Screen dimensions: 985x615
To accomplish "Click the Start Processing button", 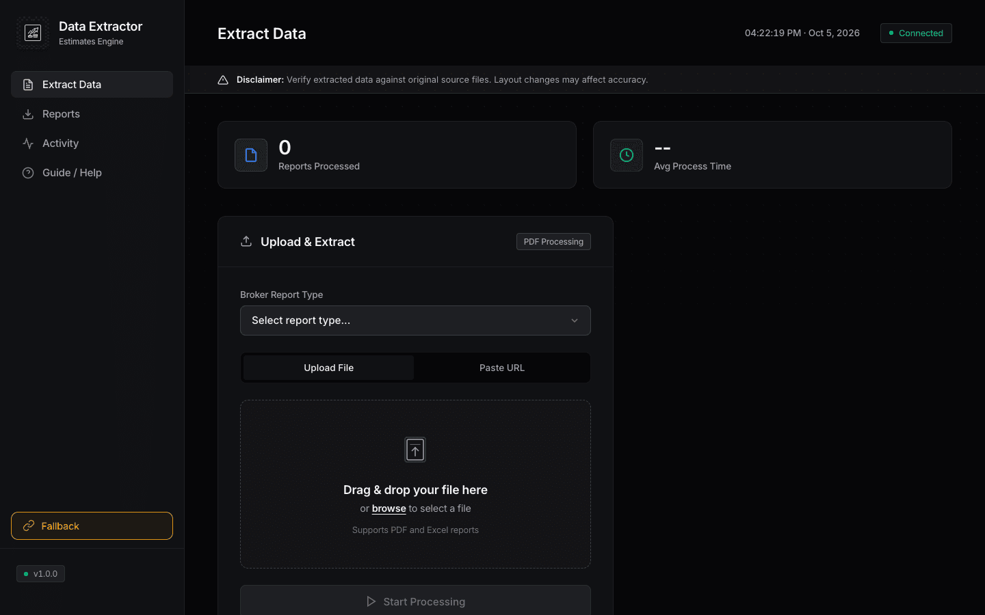I will tap(415, 601).
